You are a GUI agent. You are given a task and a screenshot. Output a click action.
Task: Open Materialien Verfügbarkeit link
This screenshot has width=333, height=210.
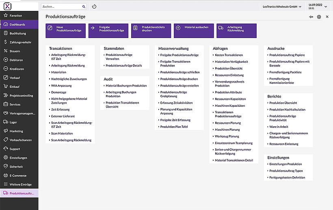pyautogui.click(x=231, y=62)
